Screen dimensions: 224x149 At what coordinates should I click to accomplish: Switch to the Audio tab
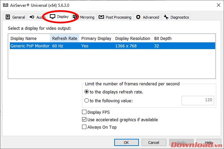37,17
